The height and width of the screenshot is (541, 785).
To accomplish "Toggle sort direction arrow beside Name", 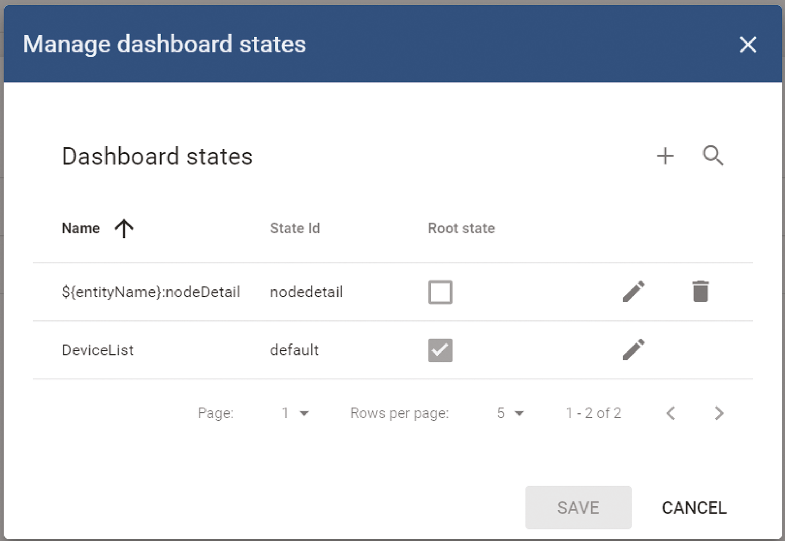I will (124, 228).
